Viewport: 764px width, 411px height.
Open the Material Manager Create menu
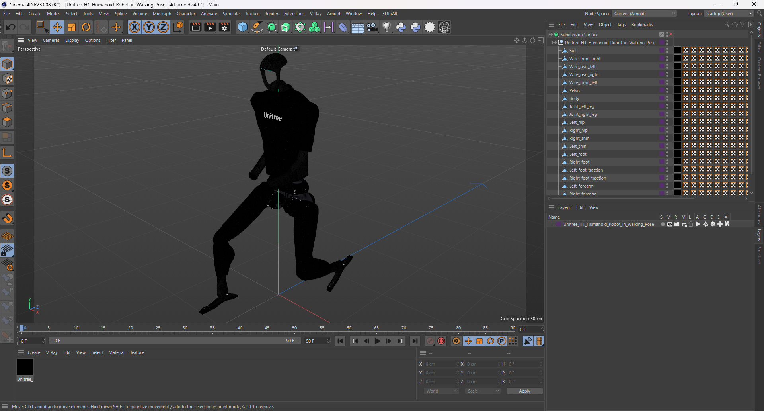pos(34,352)
